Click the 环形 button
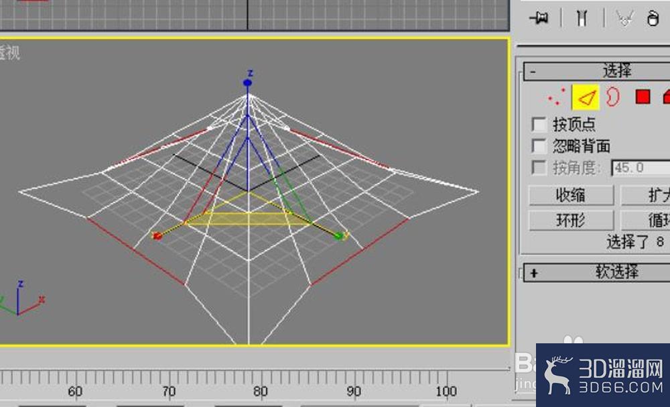Image resolution: width=670 pixels, height=407 pixels. pyautogui.click(x=571, y=221)
